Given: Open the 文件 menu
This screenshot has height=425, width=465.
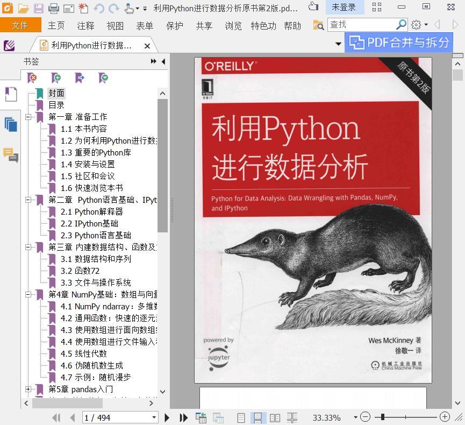Looking at the screenshot, I should coord(20,25).
